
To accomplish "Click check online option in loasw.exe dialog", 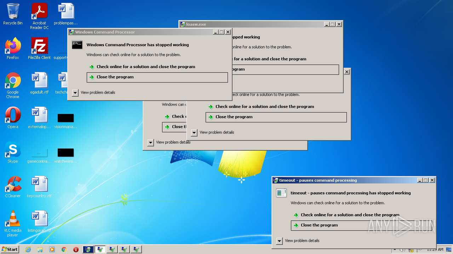I will tap(270, 59).
